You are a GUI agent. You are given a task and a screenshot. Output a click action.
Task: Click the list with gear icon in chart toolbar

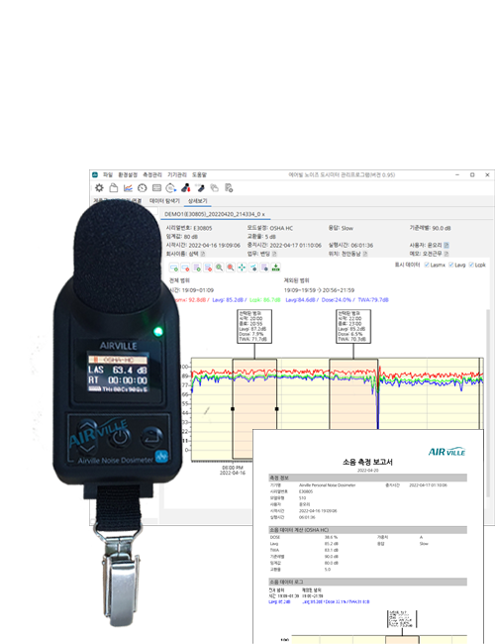tap(264, 268)
